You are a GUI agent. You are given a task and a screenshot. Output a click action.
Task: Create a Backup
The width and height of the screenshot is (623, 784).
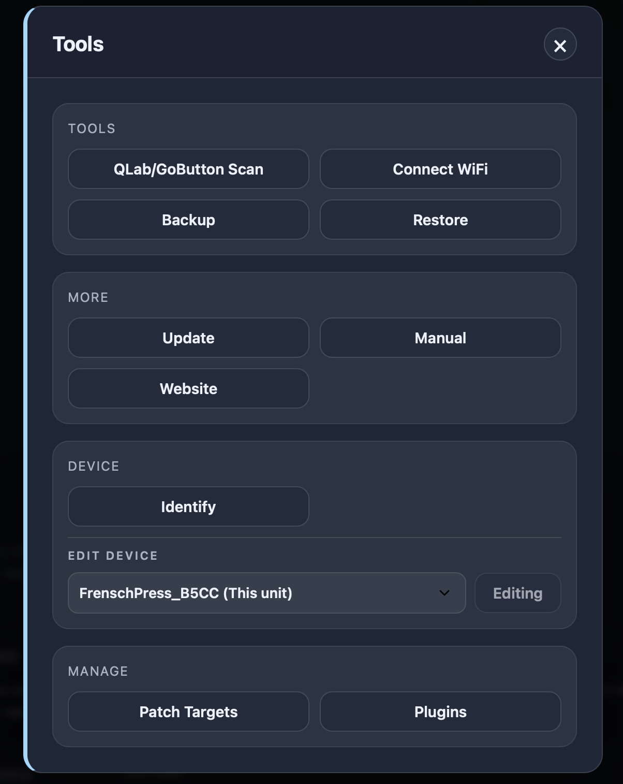point(188,220)
